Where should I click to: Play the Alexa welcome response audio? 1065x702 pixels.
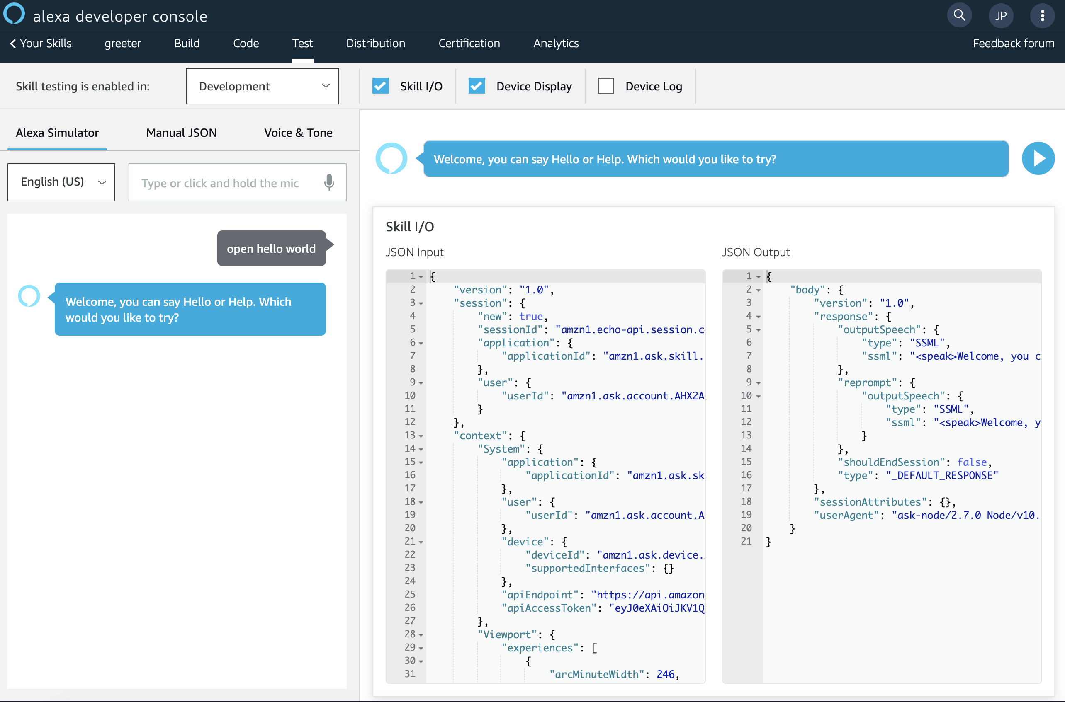click(1038, 158)
